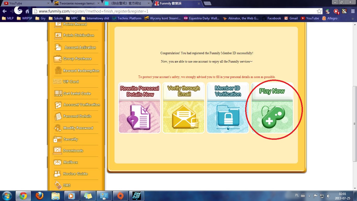
Task: Open a new browser tab
Action: point(208,3)
